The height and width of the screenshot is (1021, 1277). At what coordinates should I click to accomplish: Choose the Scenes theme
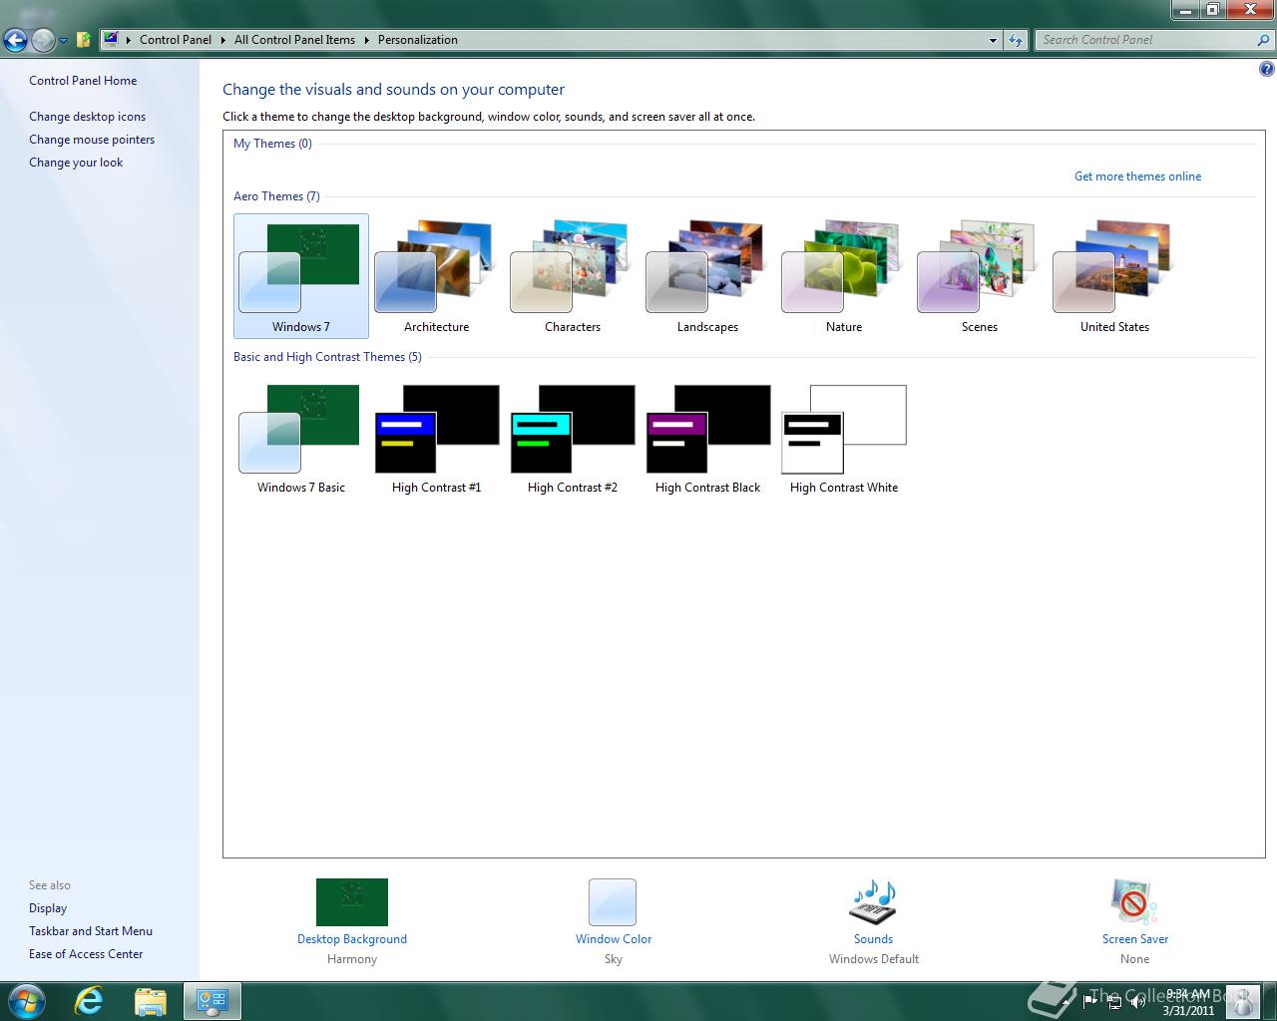[x=979, y=276]
